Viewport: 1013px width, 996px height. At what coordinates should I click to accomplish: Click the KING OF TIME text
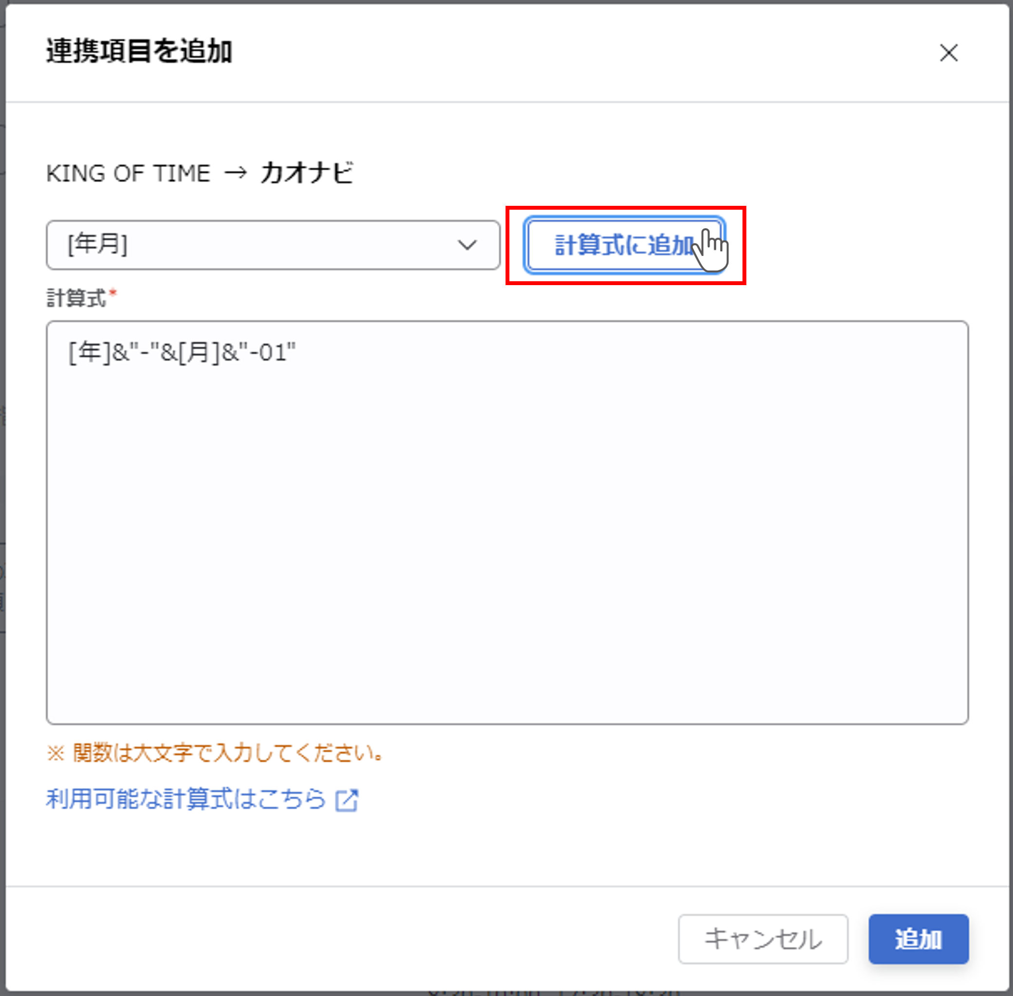click(x=128, y=173)
